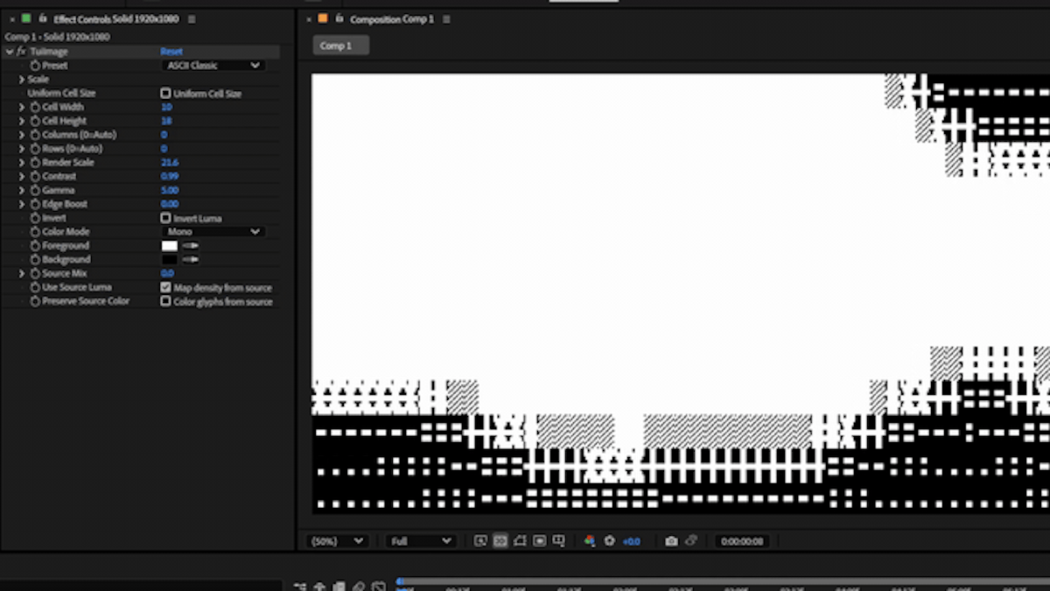1050x591 pixels.
Task: Uncheck Map density from source
Action: tap(165, 287)
